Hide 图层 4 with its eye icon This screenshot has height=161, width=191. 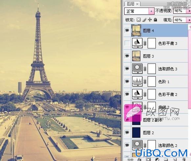(127, 30)
